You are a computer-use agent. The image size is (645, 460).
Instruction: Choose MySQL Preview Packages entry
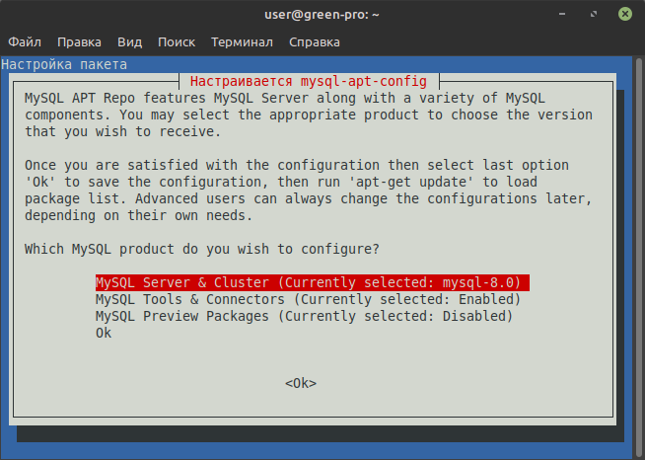coord(304,316)
